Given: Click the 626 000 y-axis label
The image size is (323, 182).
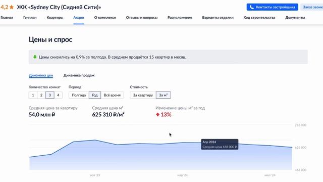Looking at the screenshot, I should (x=301, y=147).
